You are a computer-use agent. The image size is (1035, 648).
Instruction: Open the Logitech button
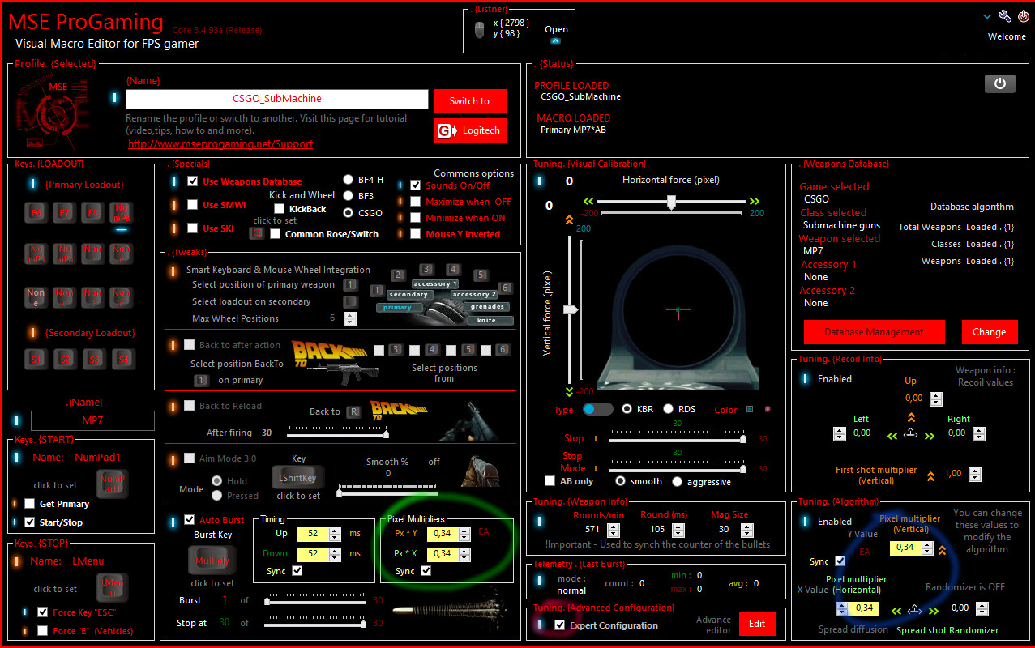coord(469,130)
